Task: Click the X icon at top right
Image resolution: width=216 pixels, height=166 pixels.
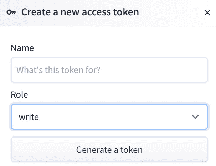Action: click(x=207, y=13)
